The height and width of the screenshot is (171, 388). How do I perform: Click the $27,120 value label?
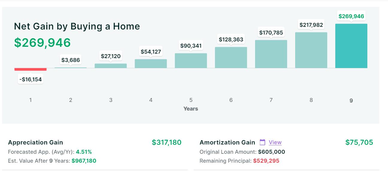pos(111,56)
